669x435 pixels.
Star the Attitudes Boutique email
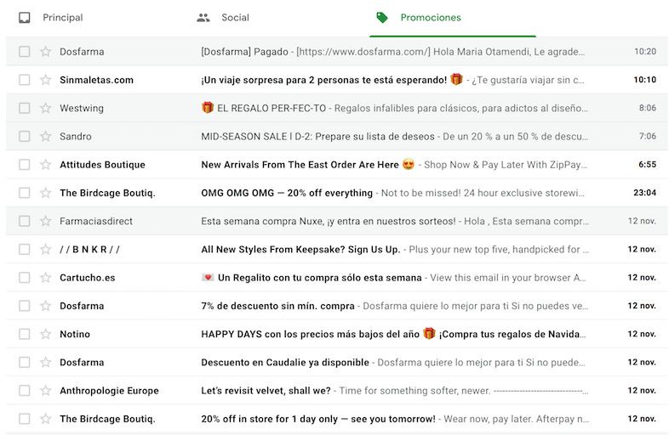pos(46,165)
